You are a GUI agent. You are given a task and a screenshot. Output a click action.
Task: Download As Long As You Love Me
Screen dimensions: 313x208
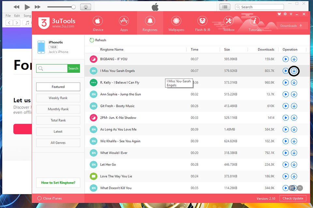[294, 130]
